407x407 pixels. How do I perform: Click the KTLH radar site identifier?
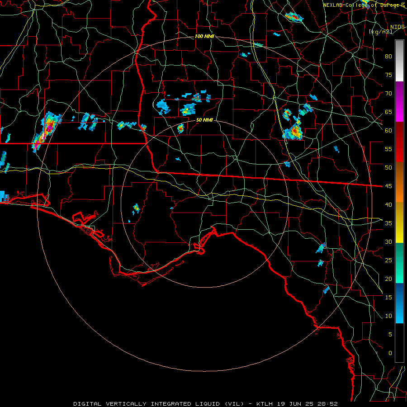[265, 404]
